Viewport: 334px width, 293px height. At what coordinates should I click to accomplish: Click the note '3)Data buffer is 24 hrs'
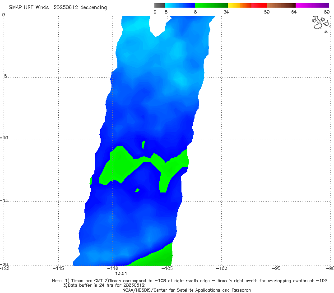pyautogui.click(x=104, y=285)
